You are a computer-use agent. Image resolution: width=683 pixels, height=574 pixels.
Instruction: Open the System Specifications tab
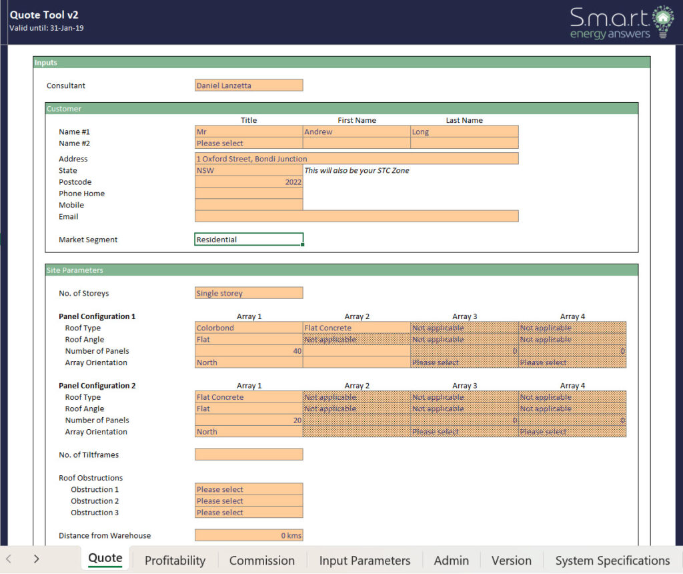(x=612, y=561)
